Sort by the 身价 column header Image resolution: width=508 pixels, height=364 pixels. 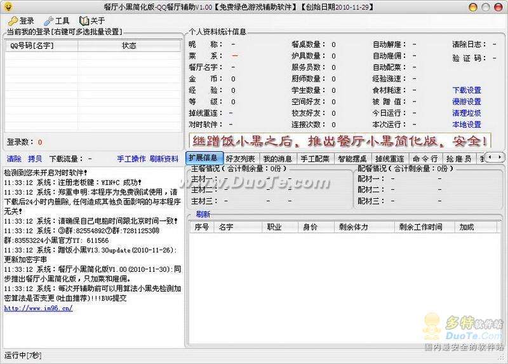pyautogui.click(x=316, y=227)
